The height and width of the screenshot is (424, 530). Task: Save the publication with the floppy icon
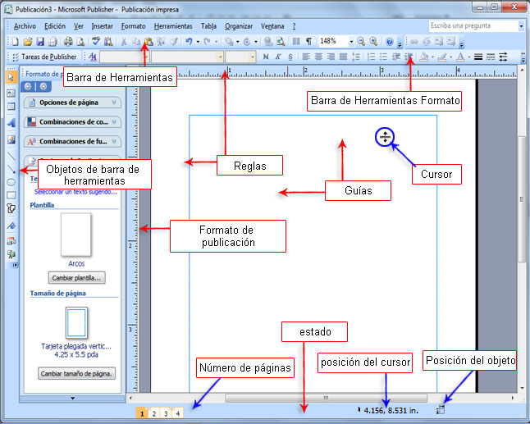coord(40,42)
